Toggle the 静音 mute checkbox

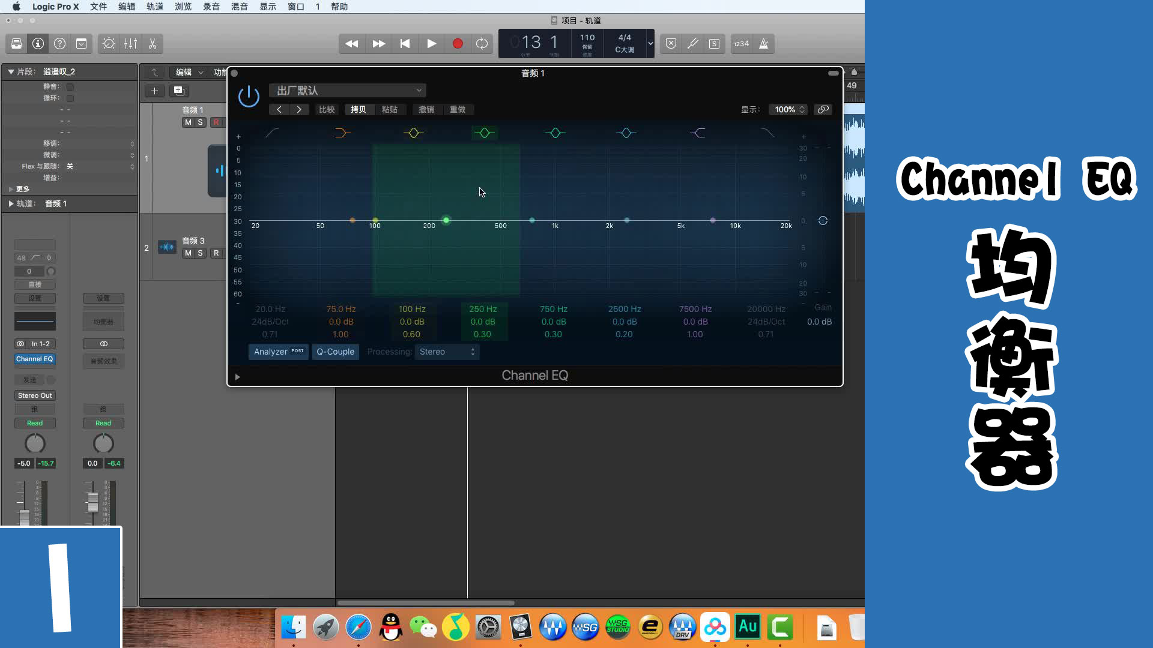coord(70,87)
